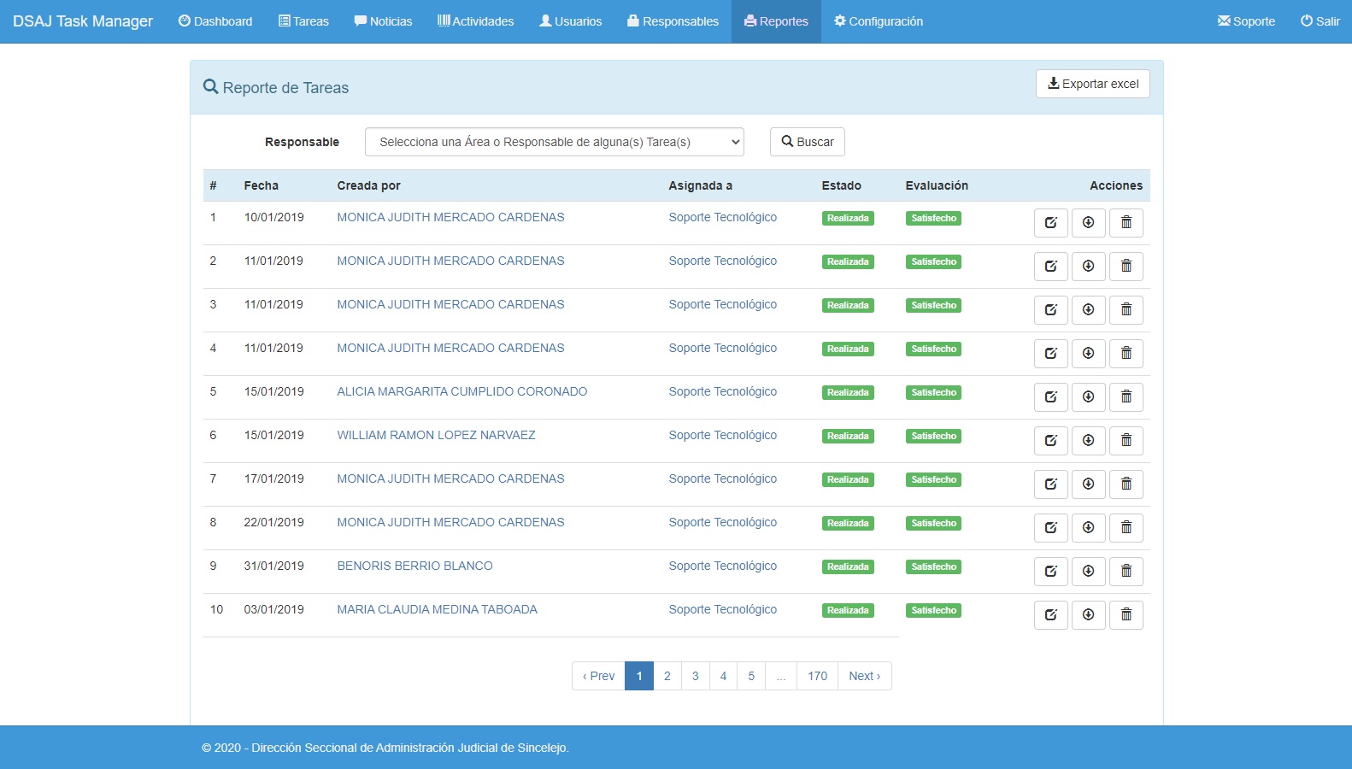Screen dimensions: 1352x769
Task: Click the download icon for task row 9
Action: [1088, 572]
